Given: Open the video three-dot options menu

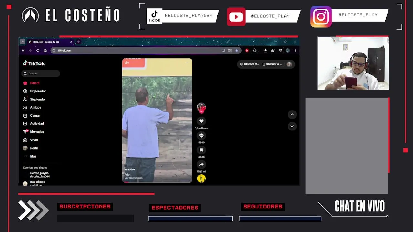Looking at the screenshot, I should coord(187,63).
